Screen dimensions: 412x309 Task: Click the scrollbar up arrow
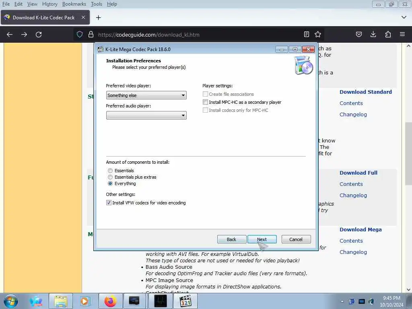408,46
